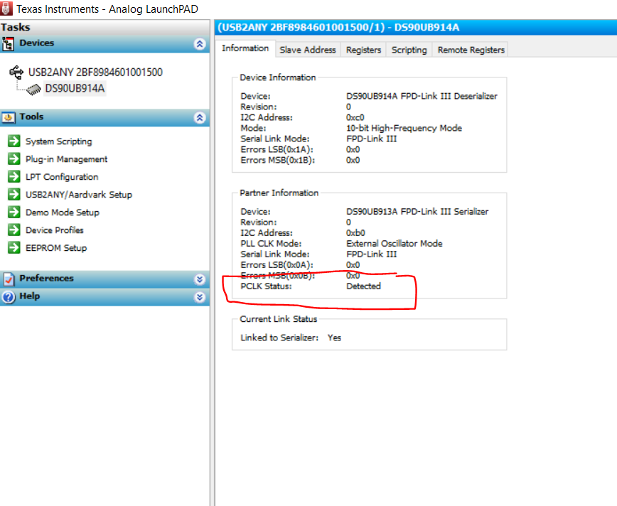Image resolution: width=617 pixels, height=506 pixels.
Task: Select USB2ANY 2BF8984601001500 tree node
Action: (95, 72)
